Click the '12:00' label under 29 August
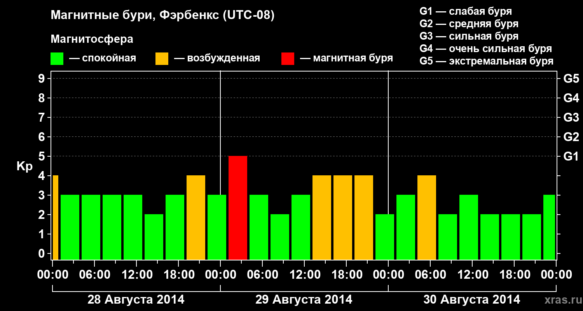 click(x=304, y=275)
